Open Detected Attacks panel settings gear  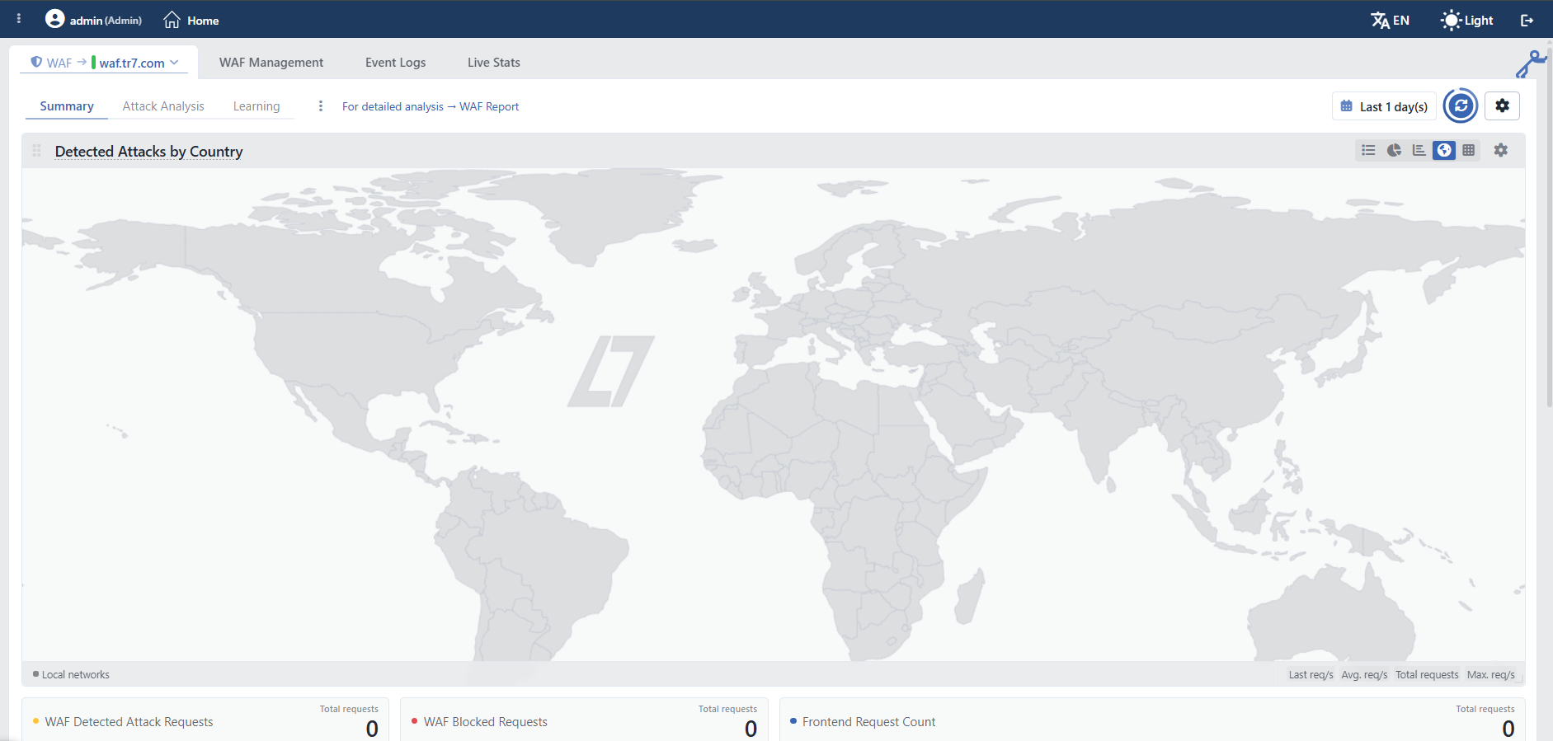1501,150
